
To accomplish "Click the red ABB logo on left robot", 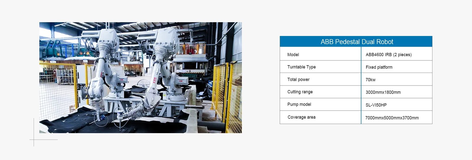I will (122, 80).
